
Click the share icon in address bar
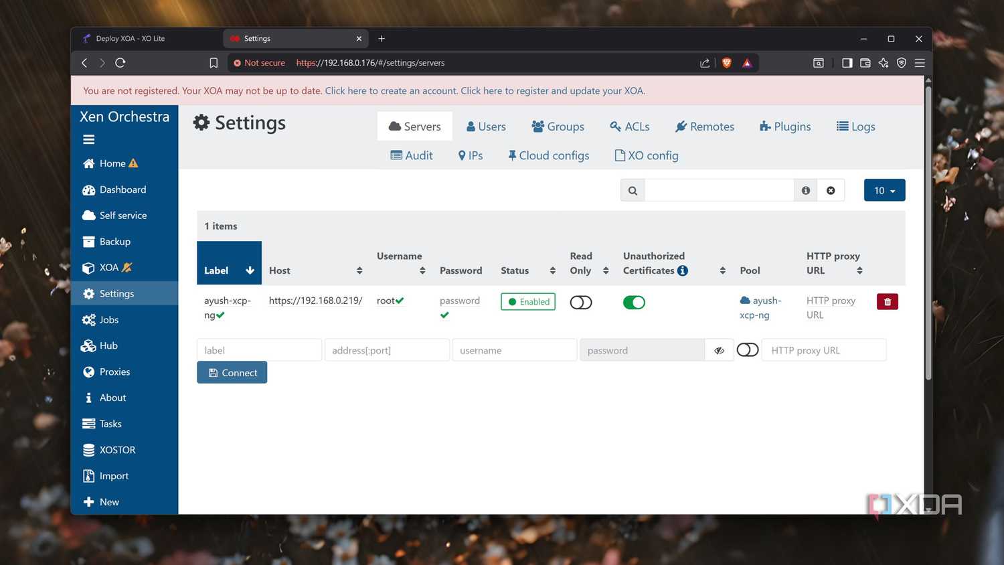point(705,63)
